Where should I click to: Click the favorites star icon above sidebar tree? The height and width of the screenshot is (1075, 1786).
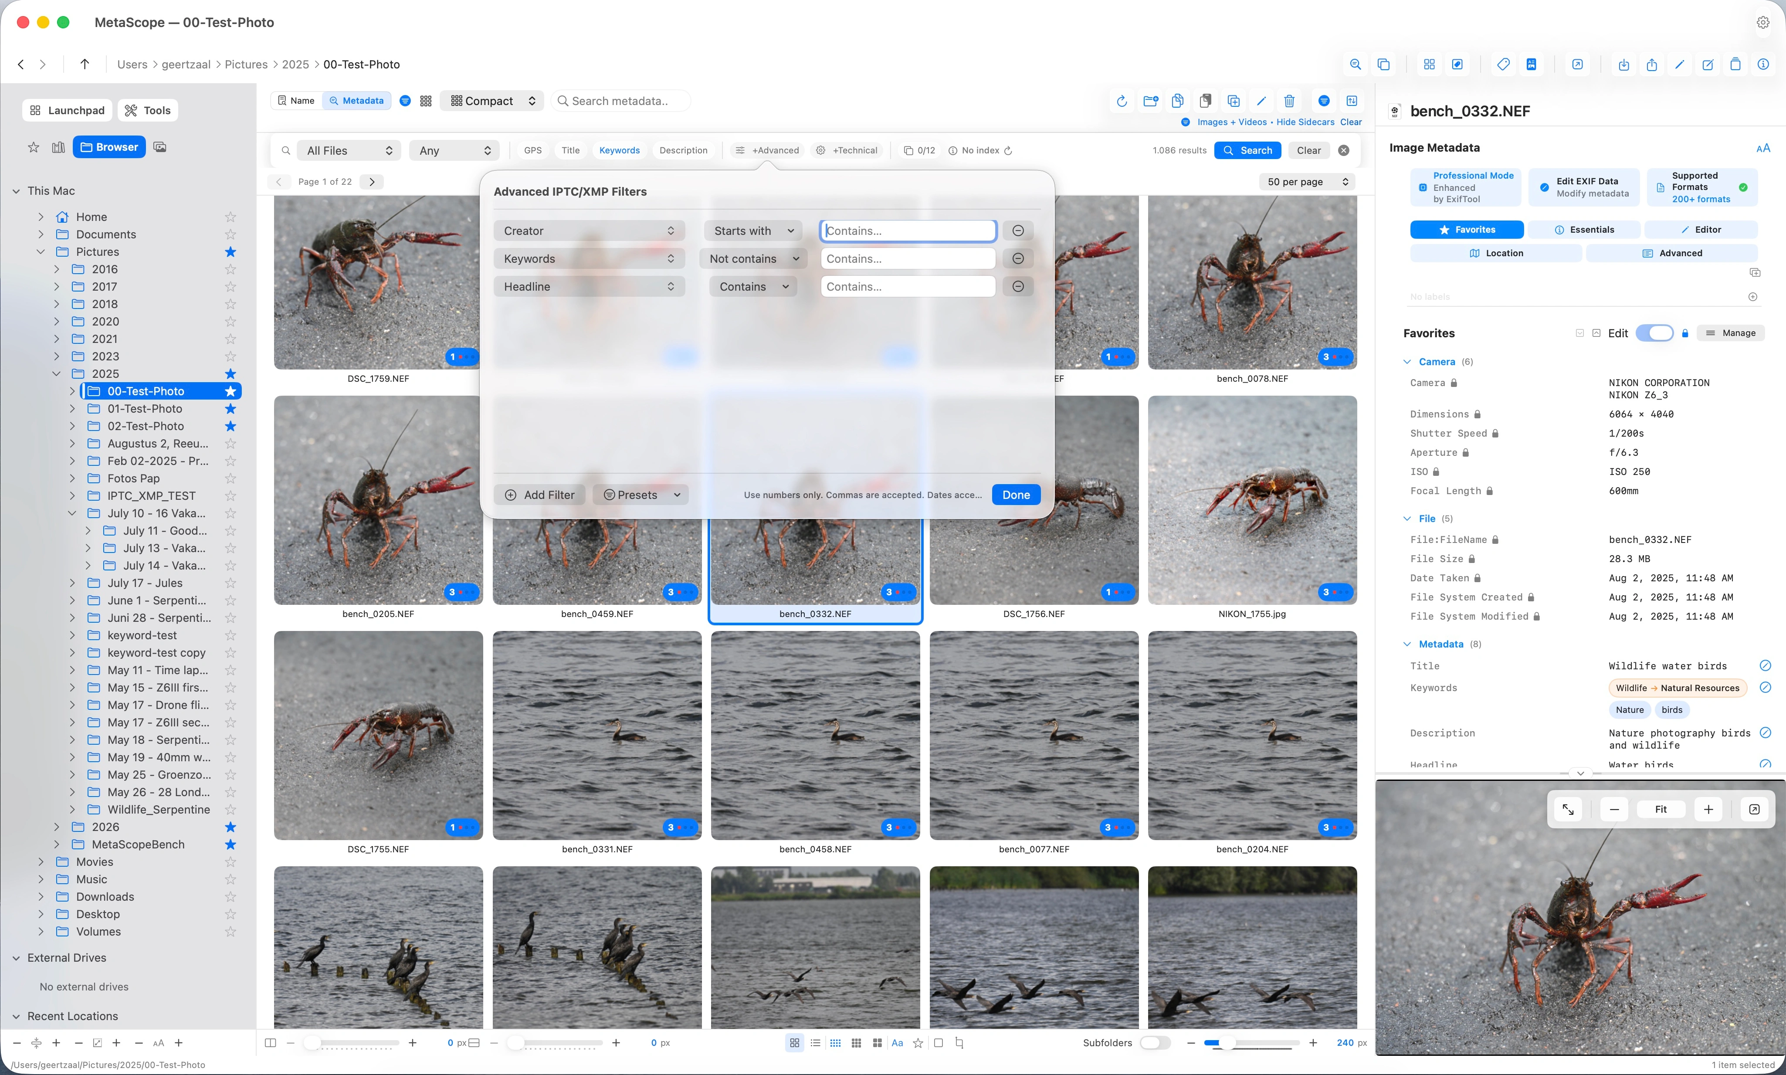[x=33, y=147]
